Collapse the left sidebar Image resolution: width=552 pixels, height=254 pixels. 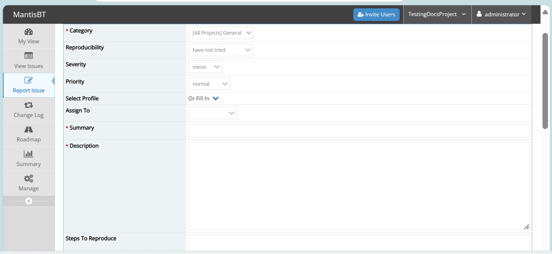(28, 201)
